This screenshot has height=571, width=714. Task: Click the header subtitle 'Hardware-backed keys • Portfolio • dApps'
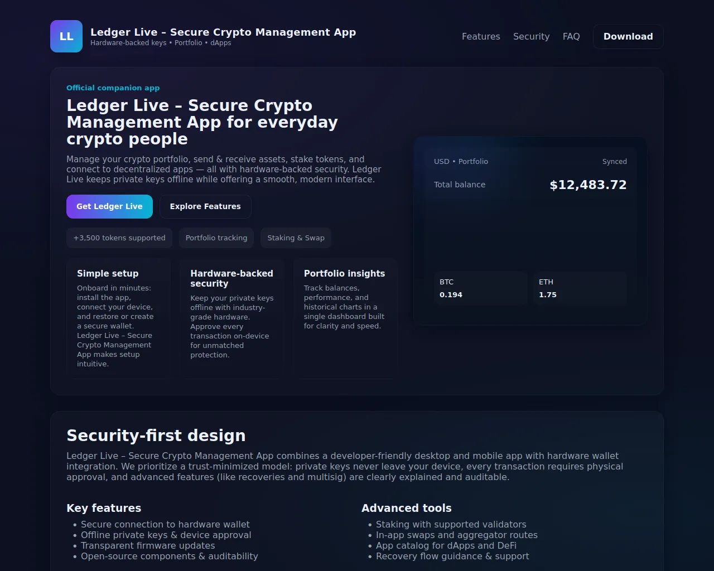[161, 43]
